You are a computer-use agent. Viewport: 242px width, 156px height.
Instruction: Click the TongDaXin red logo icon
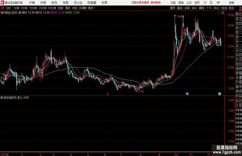2,3
